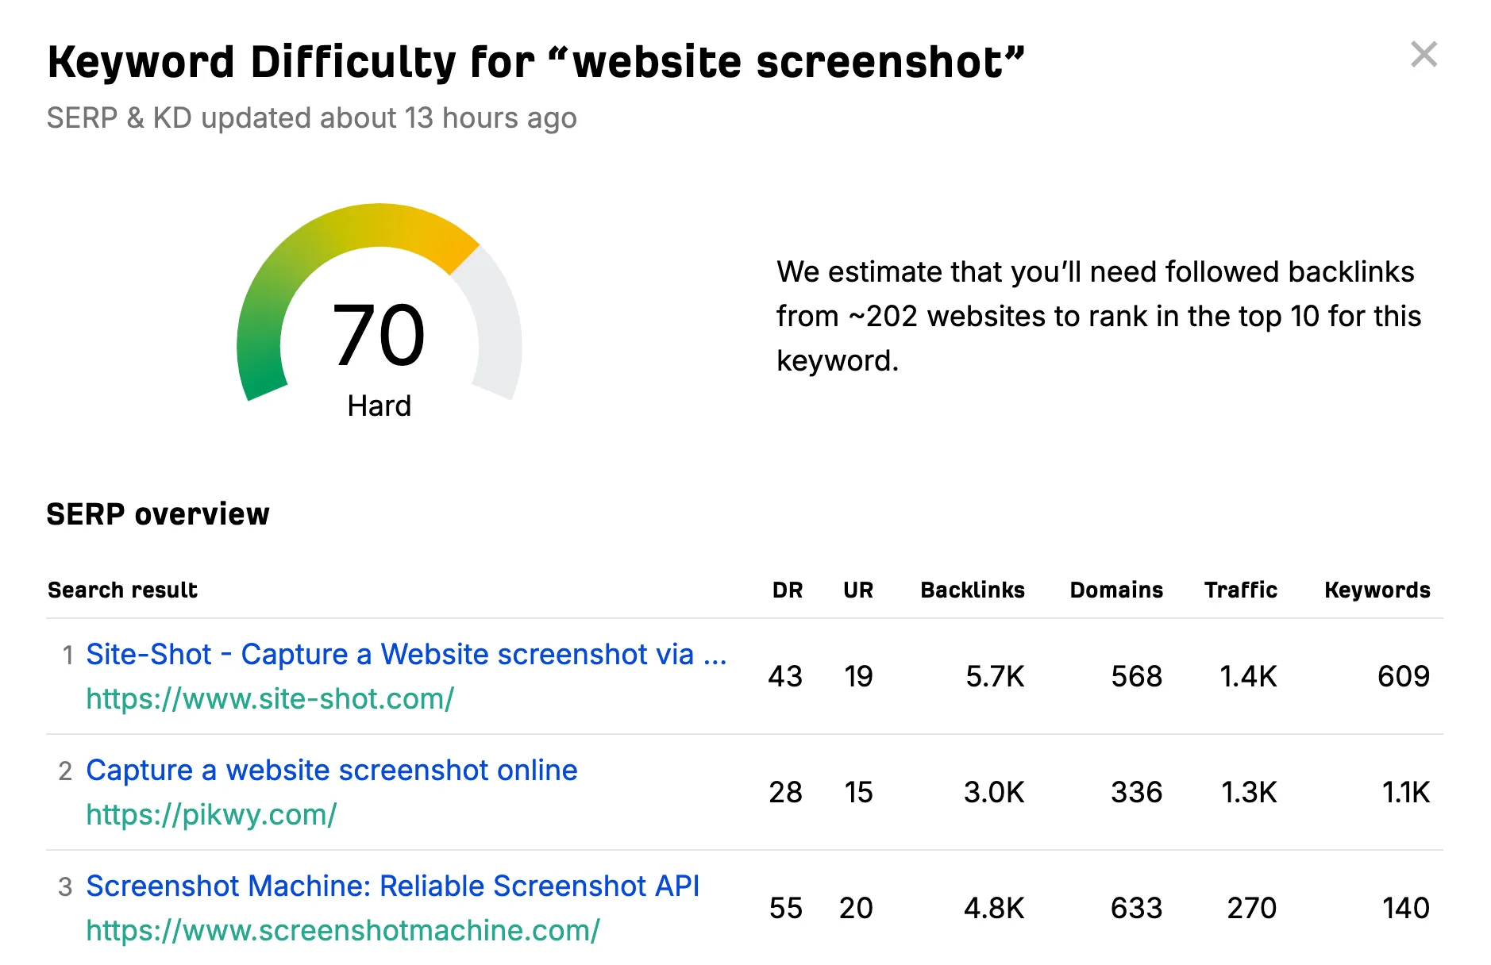Screen dimensions: 1491x965
Task: Sort results by the Traffic column
Action: click(x=1241, y=590)
